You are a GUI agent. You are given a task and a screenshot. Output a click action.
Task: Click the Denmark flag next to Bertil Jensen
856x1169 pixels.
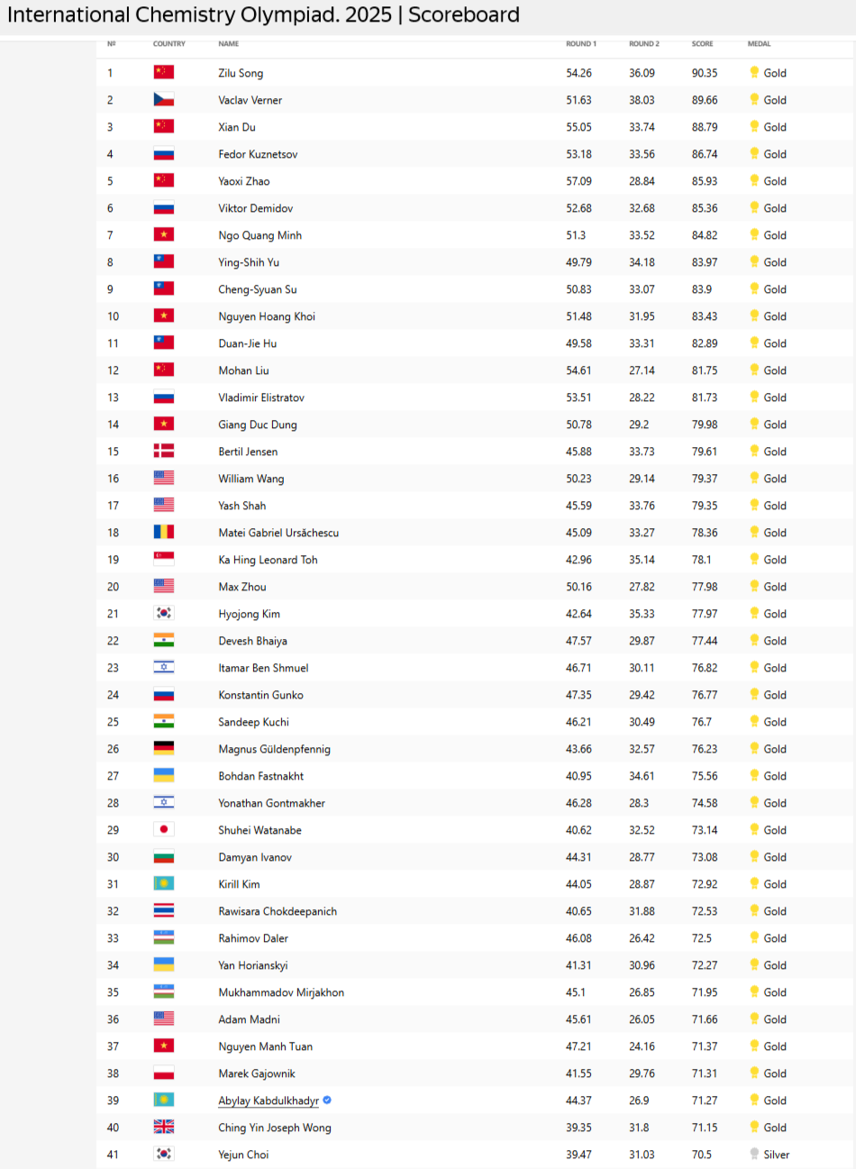click(163, 451)
